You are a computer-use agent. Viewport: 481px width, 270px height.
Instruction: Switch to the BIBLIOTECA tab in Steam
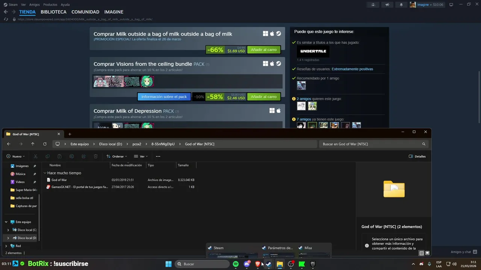pos(53,12)
